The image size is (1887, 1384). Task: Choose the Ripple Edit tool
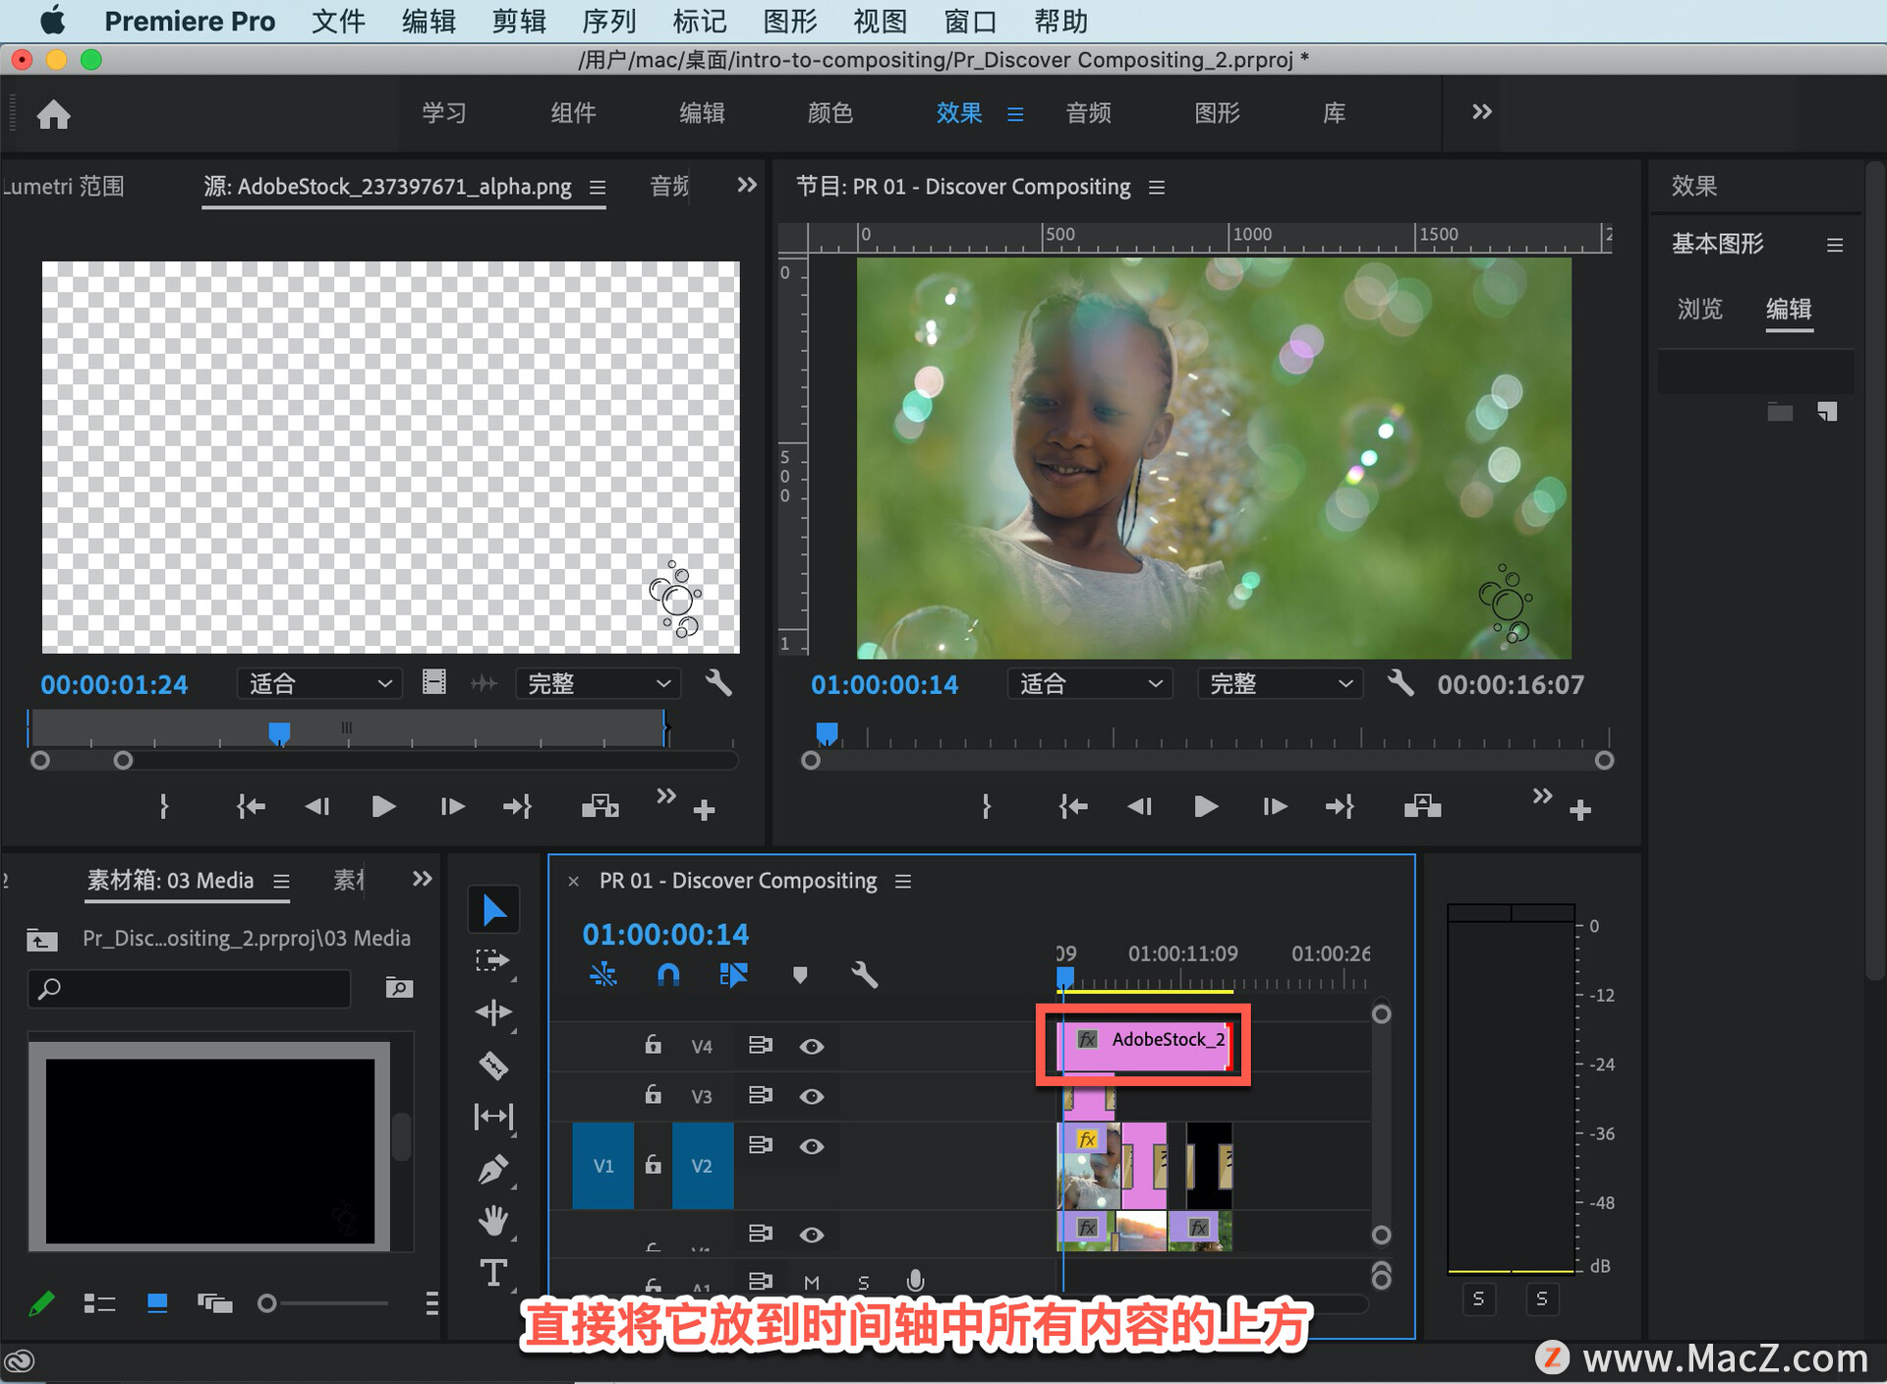493,1012
